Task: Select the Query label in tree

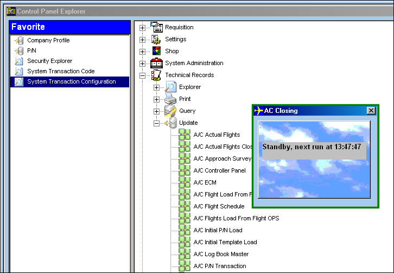Action: click(187, 111)
